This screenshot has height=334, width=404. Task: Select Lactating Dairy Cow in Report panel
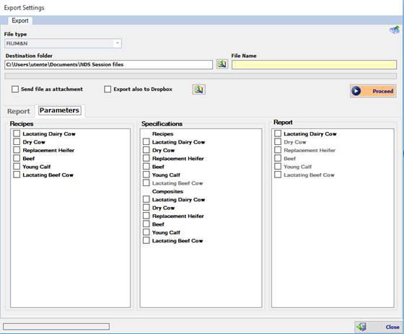tap(278, 133)
